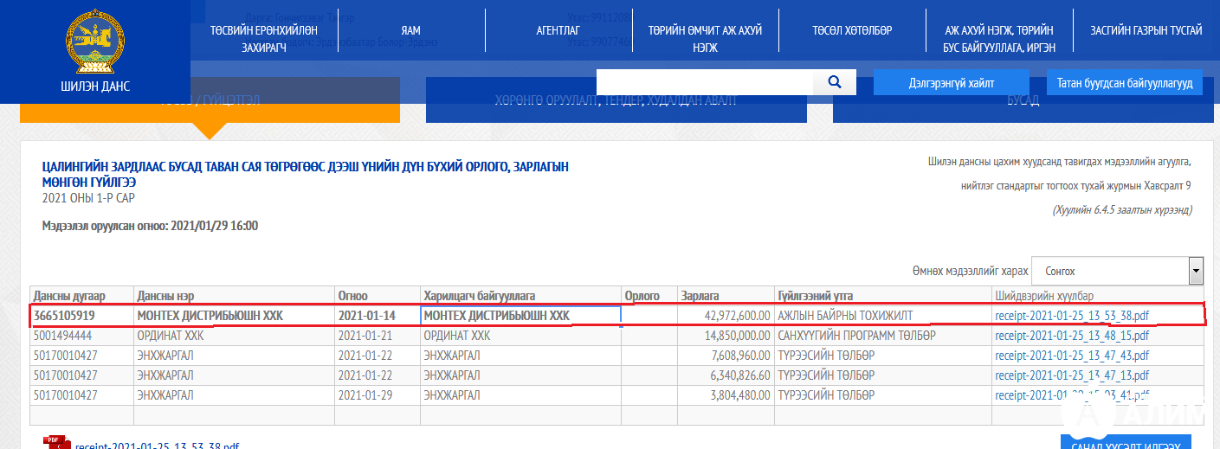Click the magnifier search icon
Viewport: 1220px width, 449px height.
point(835,82)
